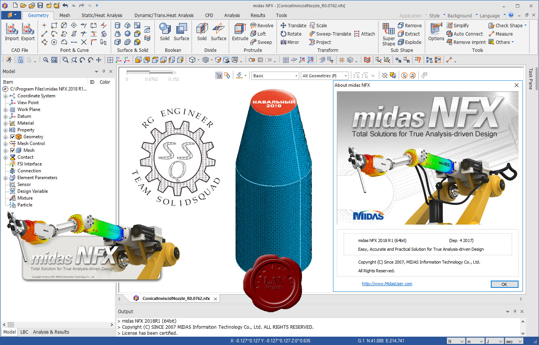This screenshot has width=539, height=345.
Task: Click Explode sub shape tool
Action: click(410, 42)
